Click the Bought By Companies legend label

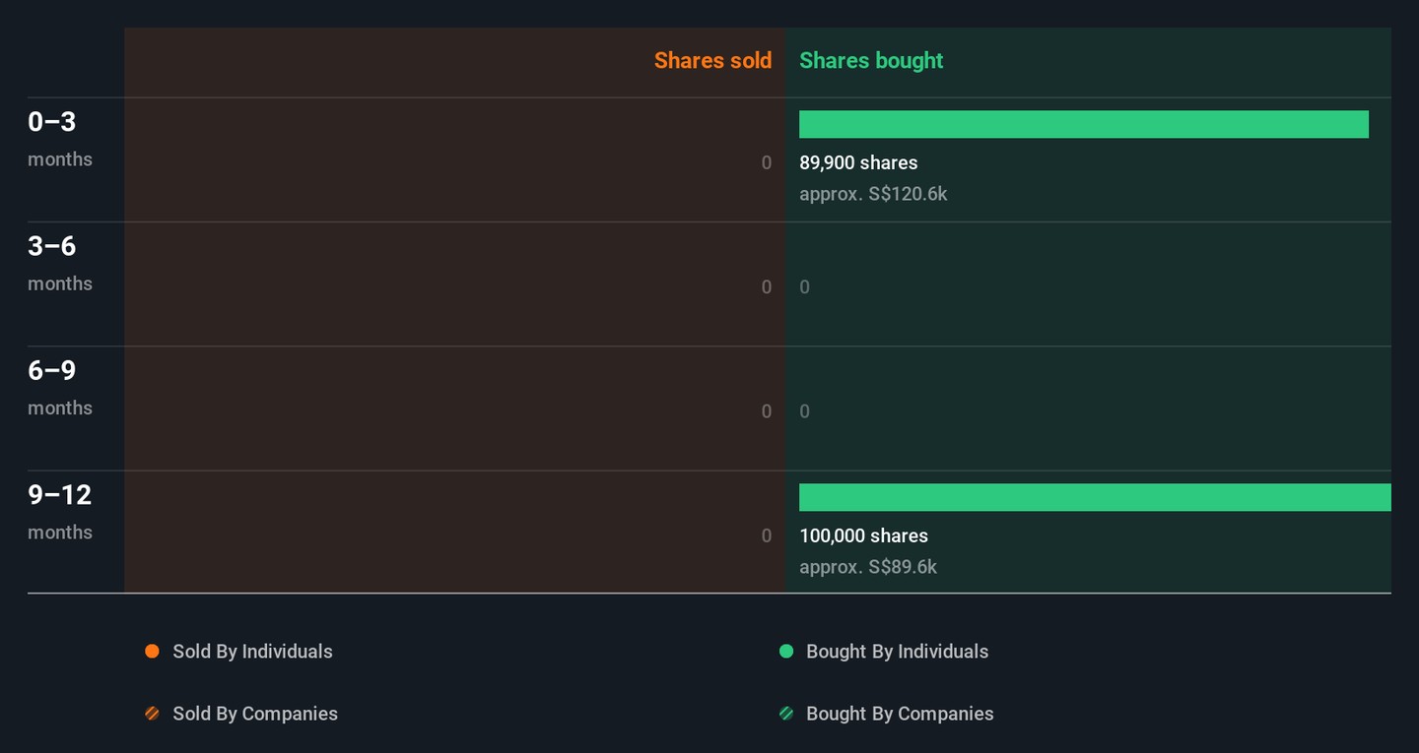point(900,714)
